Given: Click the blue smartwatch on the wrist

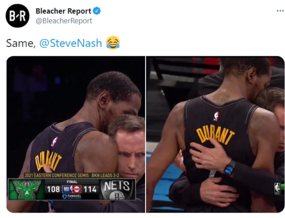Looking at the screenshot, I should (230, 168).
